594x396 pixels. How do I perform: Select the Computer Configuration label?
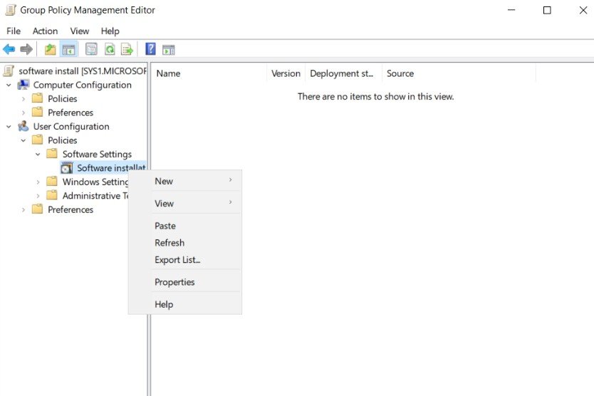click(82, 85)
